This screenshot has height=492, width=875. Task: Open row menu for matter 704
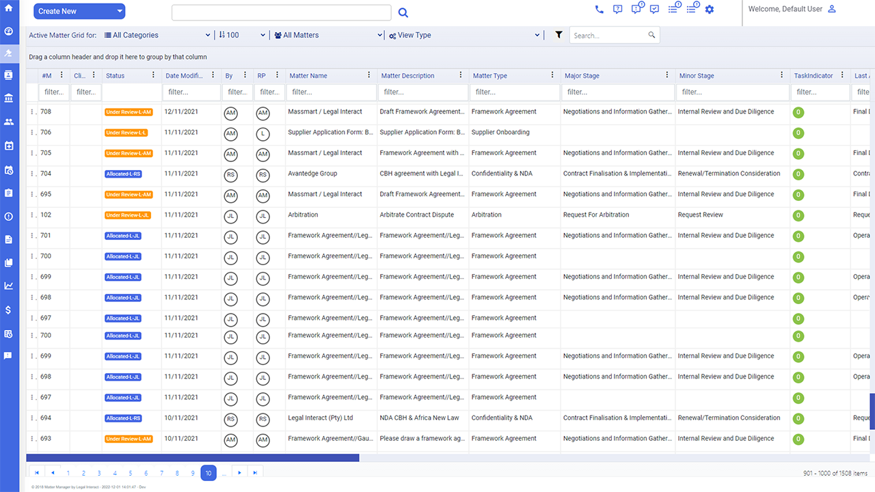[x=32, y=174]
